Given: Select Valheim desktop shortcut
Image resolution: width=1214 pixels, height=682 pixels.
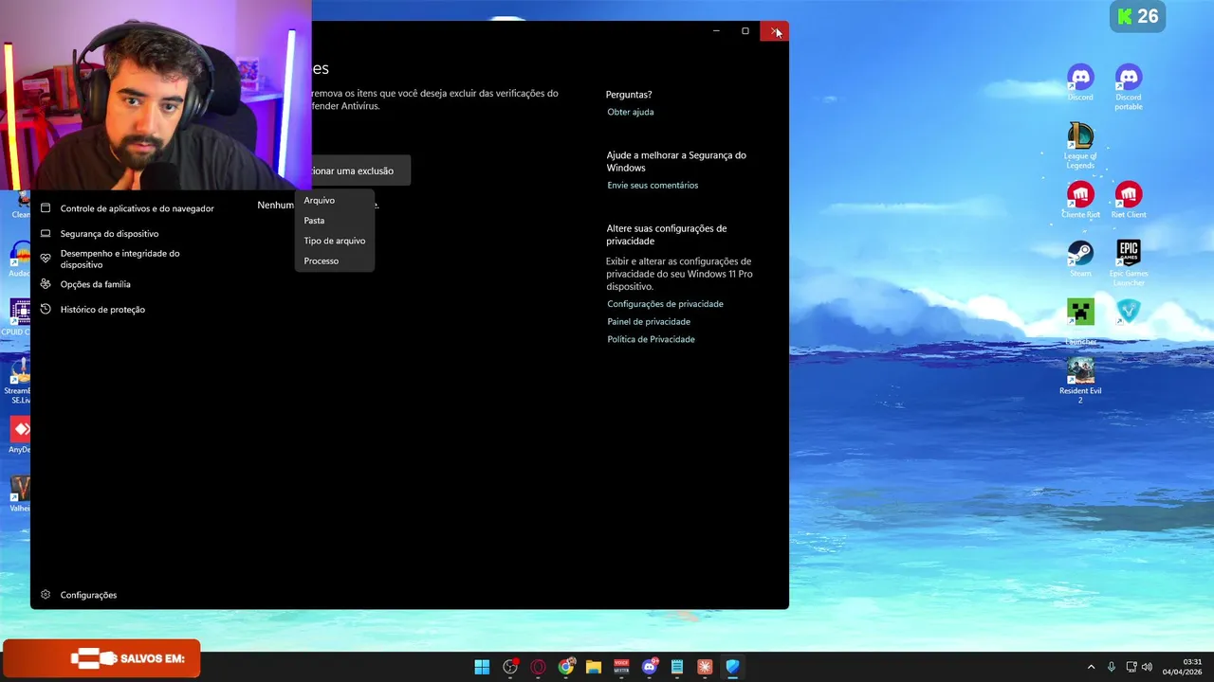Looking at the screenshot, I should (20, 494).
